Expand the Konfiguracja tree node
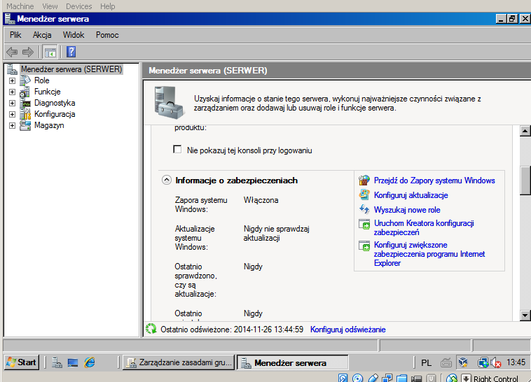The width and height of the screenshot is (531, 382). [12, 114]
